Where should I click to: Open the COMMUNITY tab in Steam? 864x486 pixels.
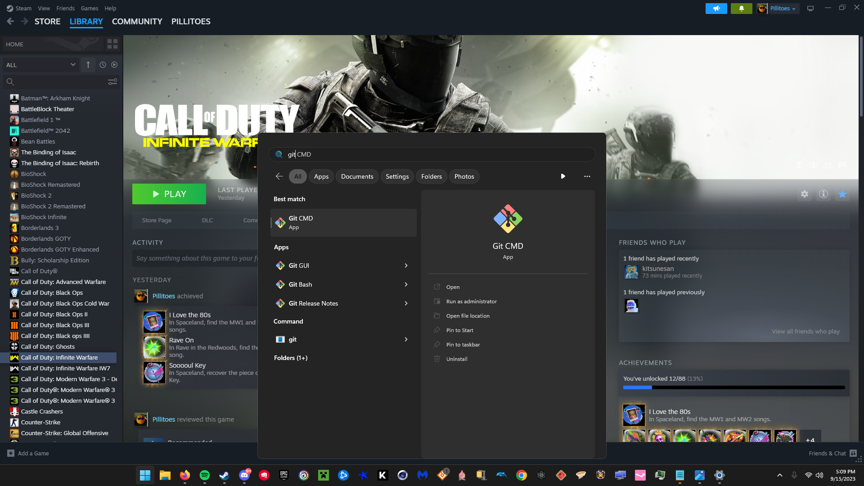137,22
